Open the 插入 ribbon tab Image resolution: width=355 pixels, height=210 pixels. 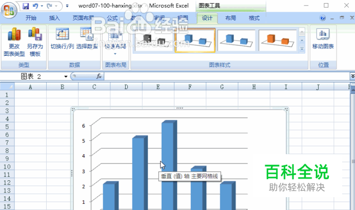(54, 18)
